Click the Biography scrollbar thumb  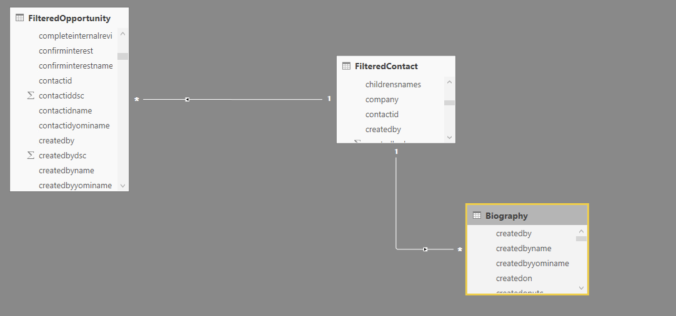pyautogui.click(x=581, y=239)
